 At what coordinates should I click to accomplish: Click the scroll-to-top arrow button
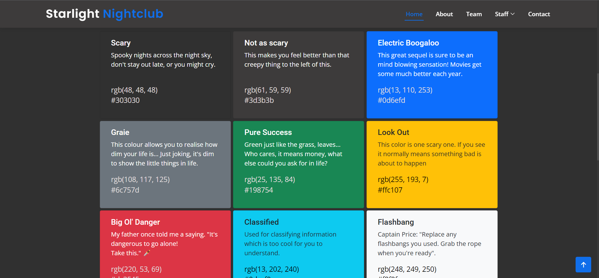(x=583, y=265)
